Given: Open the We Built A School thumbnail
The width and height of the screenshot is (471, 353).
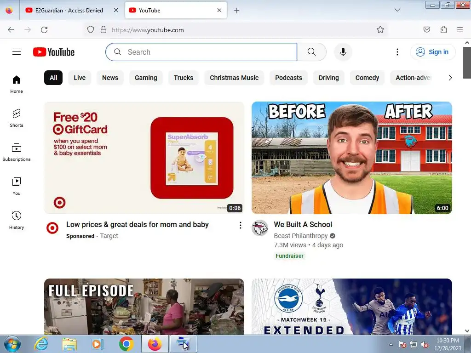Looking at the screenshot, I should [x=352, y=158].
